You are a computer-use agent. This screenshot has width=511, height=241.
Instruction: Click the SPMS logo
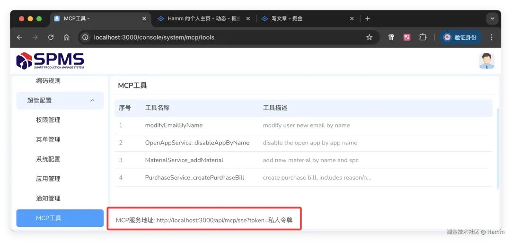[x=50, y=60]
